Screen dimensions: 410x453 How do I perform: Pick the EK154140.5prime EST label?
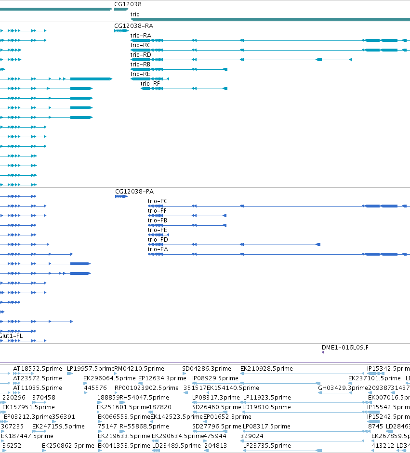[x=233, y=388]
